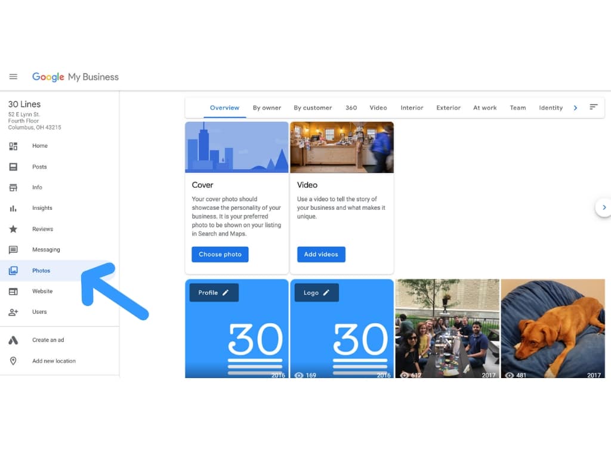
Task: Open the Website section
Action: (x=58, y=291)
